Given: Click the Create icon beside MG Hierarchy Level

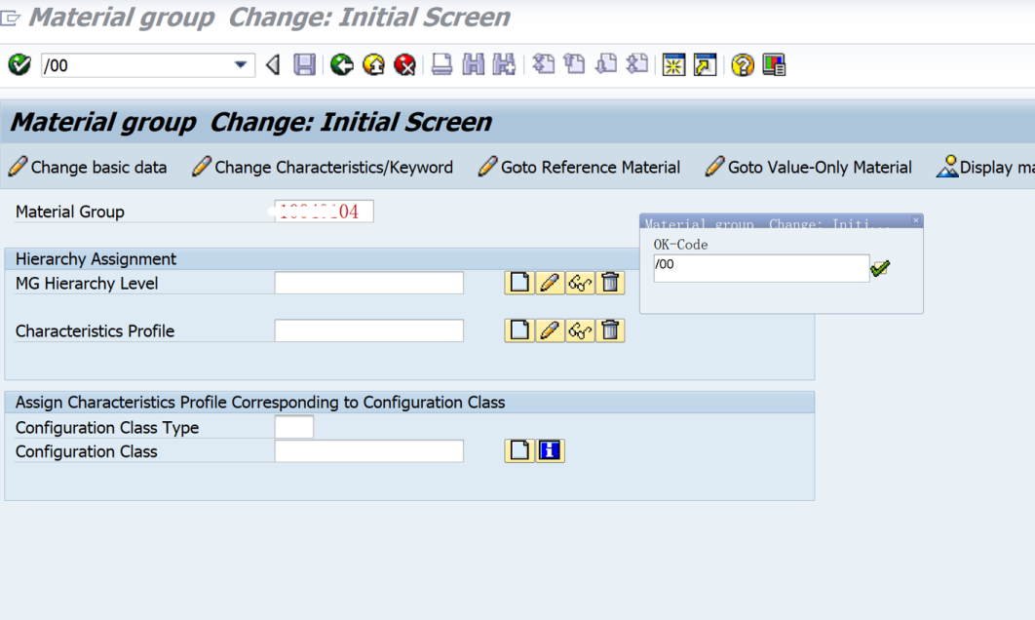Looking at the screenshot, I should point(518,282).
